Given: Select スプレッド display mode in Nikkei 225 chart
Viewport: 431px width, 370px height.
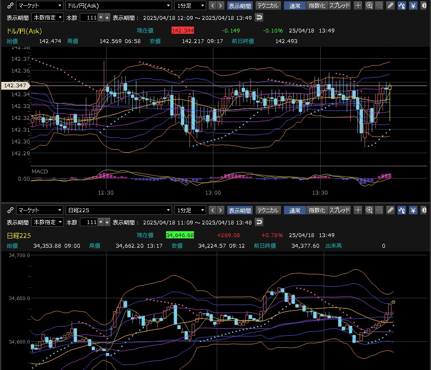Looking at the screenshot, I should [x=339, y=210].
